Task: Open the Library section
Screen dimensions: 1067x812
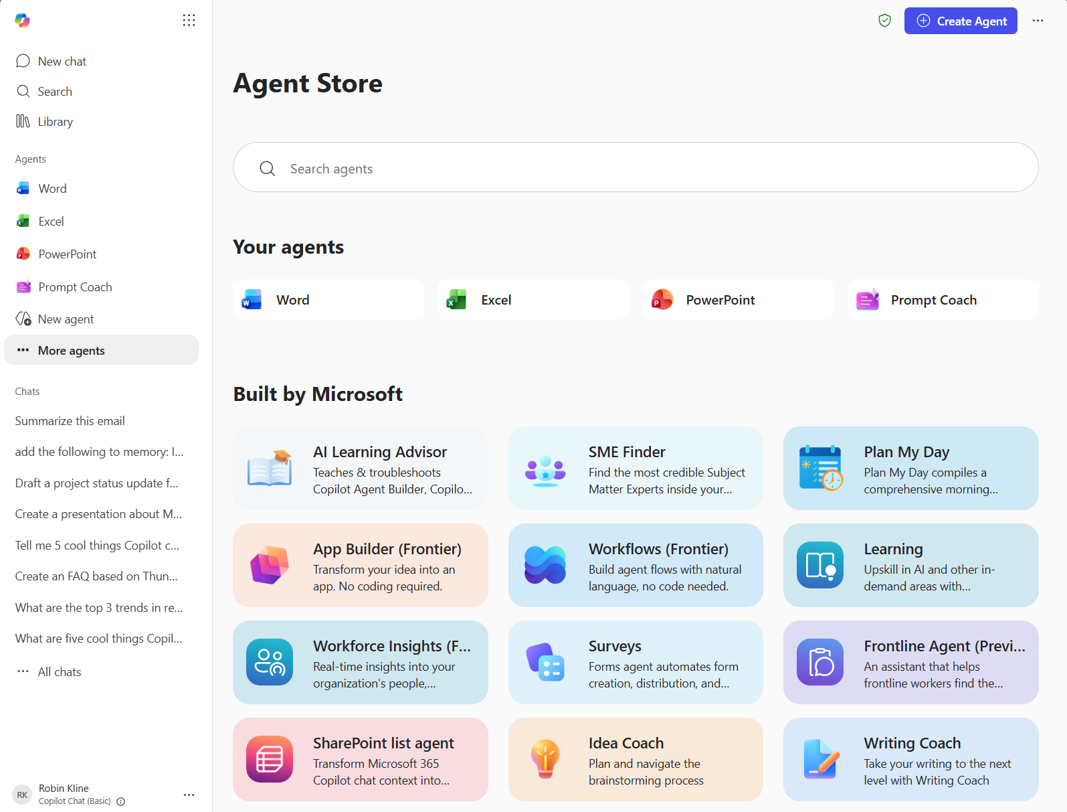Action: (x=101, y=121)
